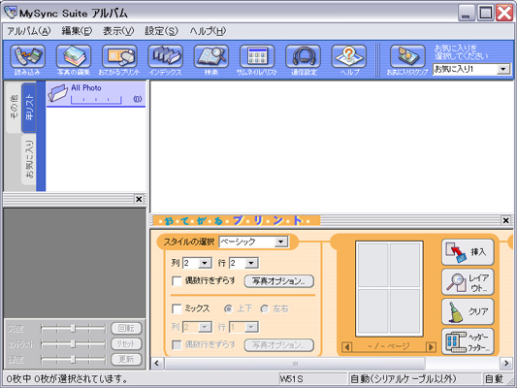The width and height of the screenshot is (517, 388).
Task: Click the お気に入りスタンプ stamp icon
Action: 407,56
